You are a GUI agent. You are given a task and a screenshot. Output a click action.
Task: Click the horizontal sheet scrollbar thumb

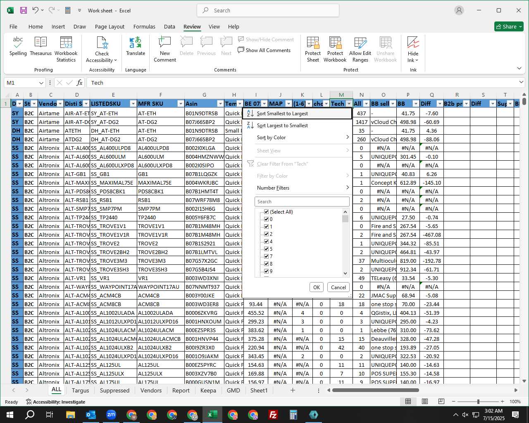tap(375, 390)
